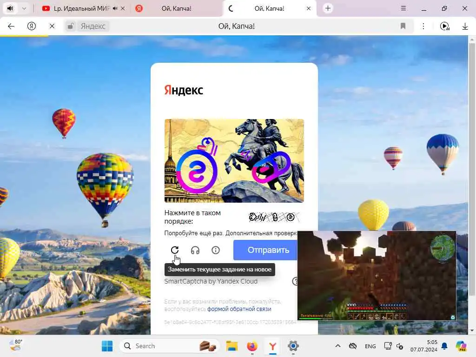
Task: Switch to the Lp. Идеальный МИР YouTube tab
Action: pyautogui.click(x=82, y=8)
